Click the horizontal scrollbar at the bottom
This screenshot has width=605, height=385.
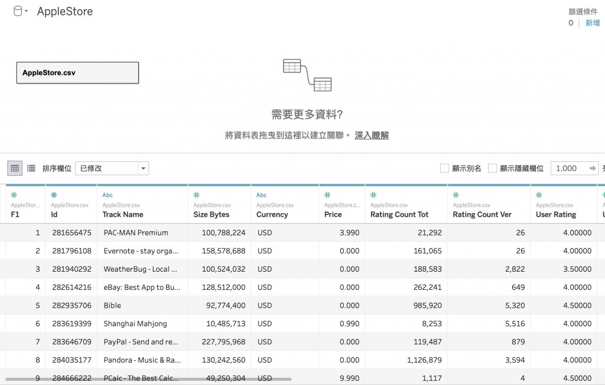click(148, 379)
